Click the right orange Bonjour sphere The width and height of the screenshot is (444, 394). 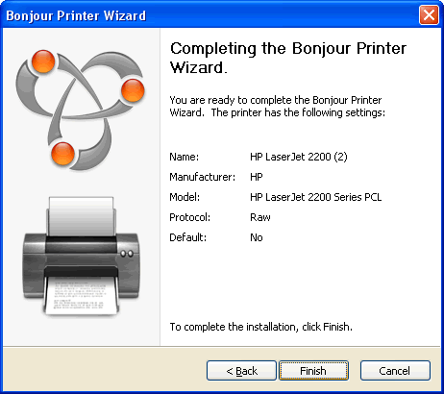pos(133,90)
